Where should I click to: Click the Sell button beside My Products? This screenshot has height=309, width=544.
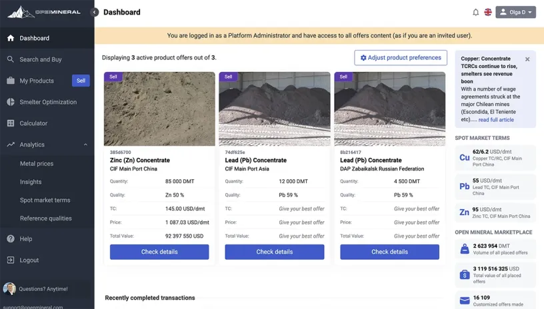coord(81,81)
